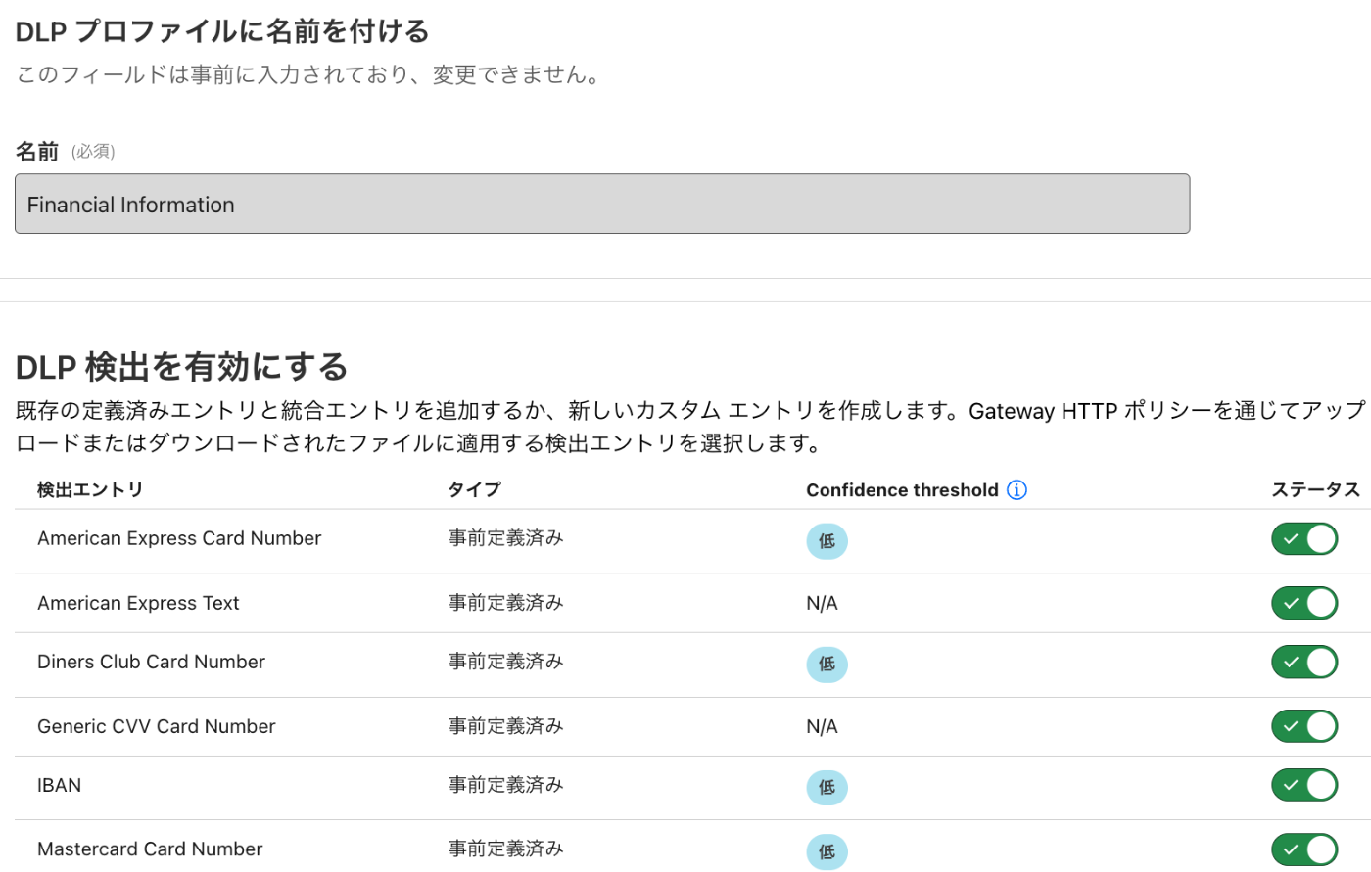
Task: Click N/A value for American Express Text
Action: pos(822,603)
